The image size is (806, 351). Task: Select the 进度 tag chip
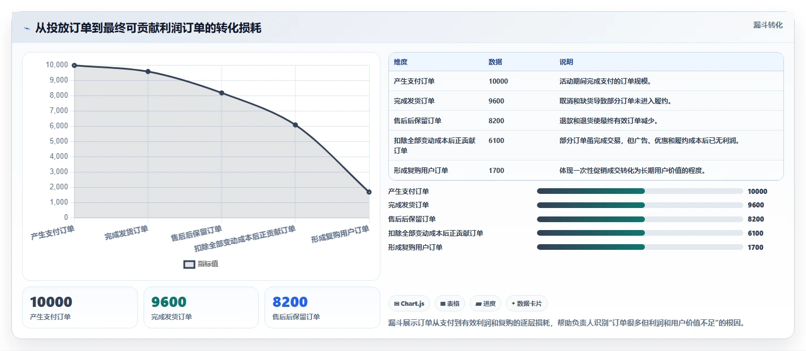[x=486, y=304]
